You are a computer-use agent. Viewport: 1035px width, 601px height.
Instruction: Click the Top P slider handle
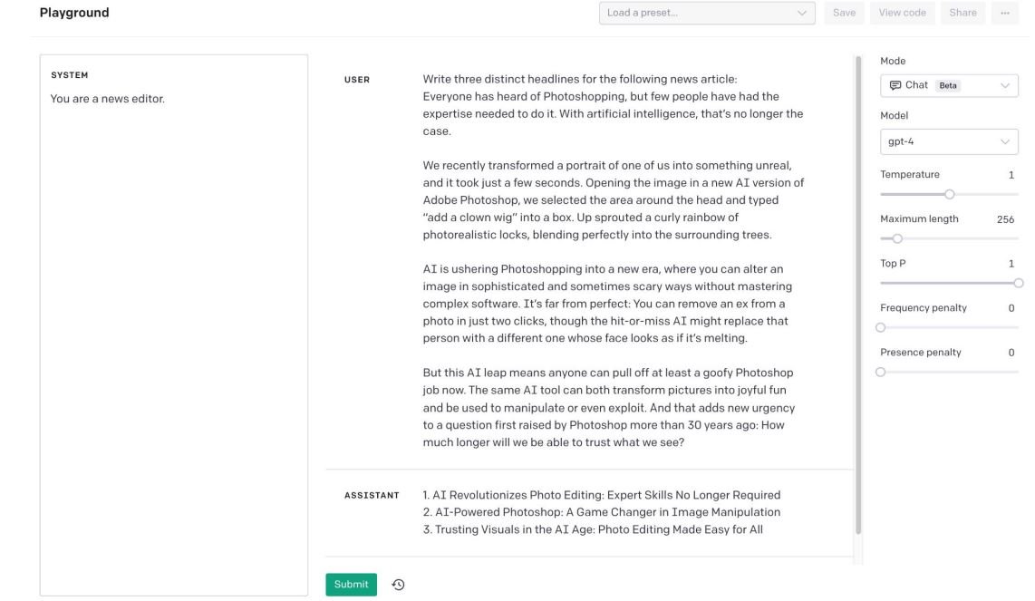[x=1018, y=283]
